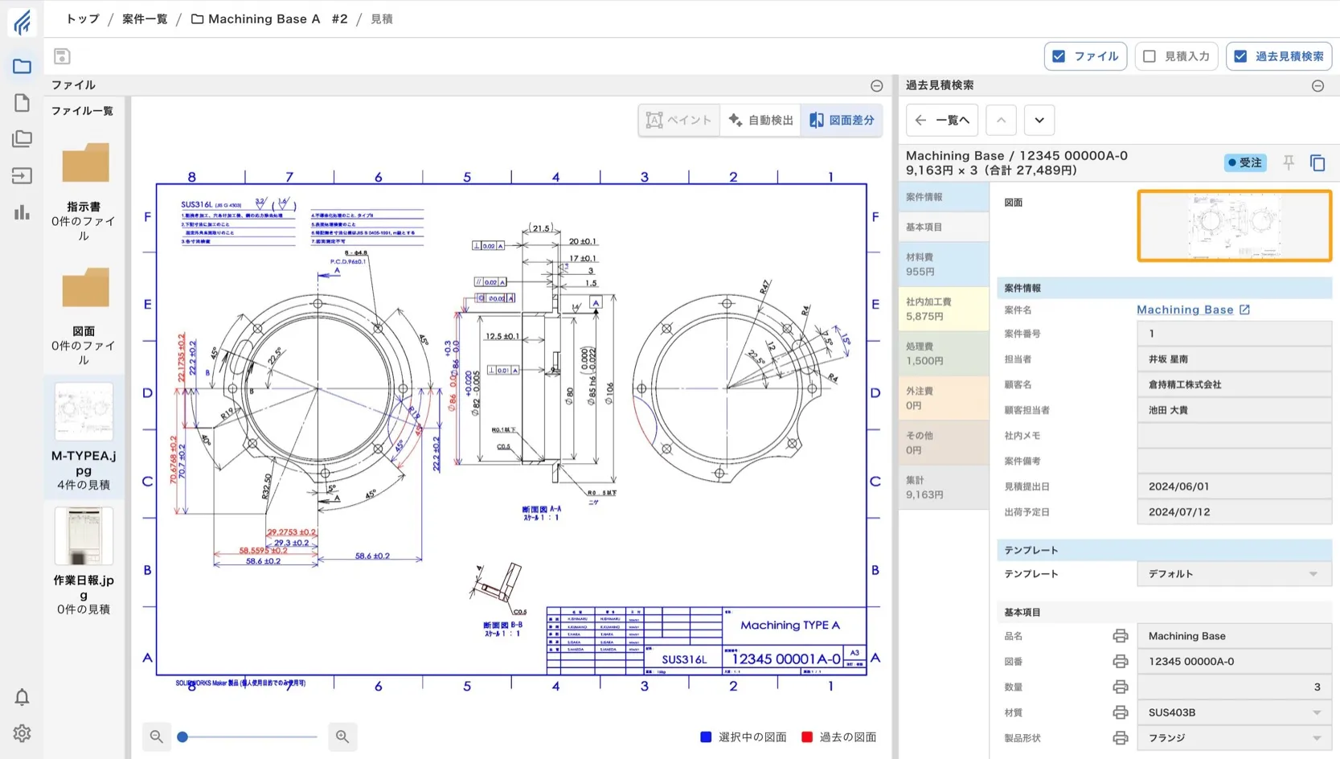Open the 材質 dropdown showing SUS403B
The height and width of the screenshot is (759, 1340).
[1234, 712]
